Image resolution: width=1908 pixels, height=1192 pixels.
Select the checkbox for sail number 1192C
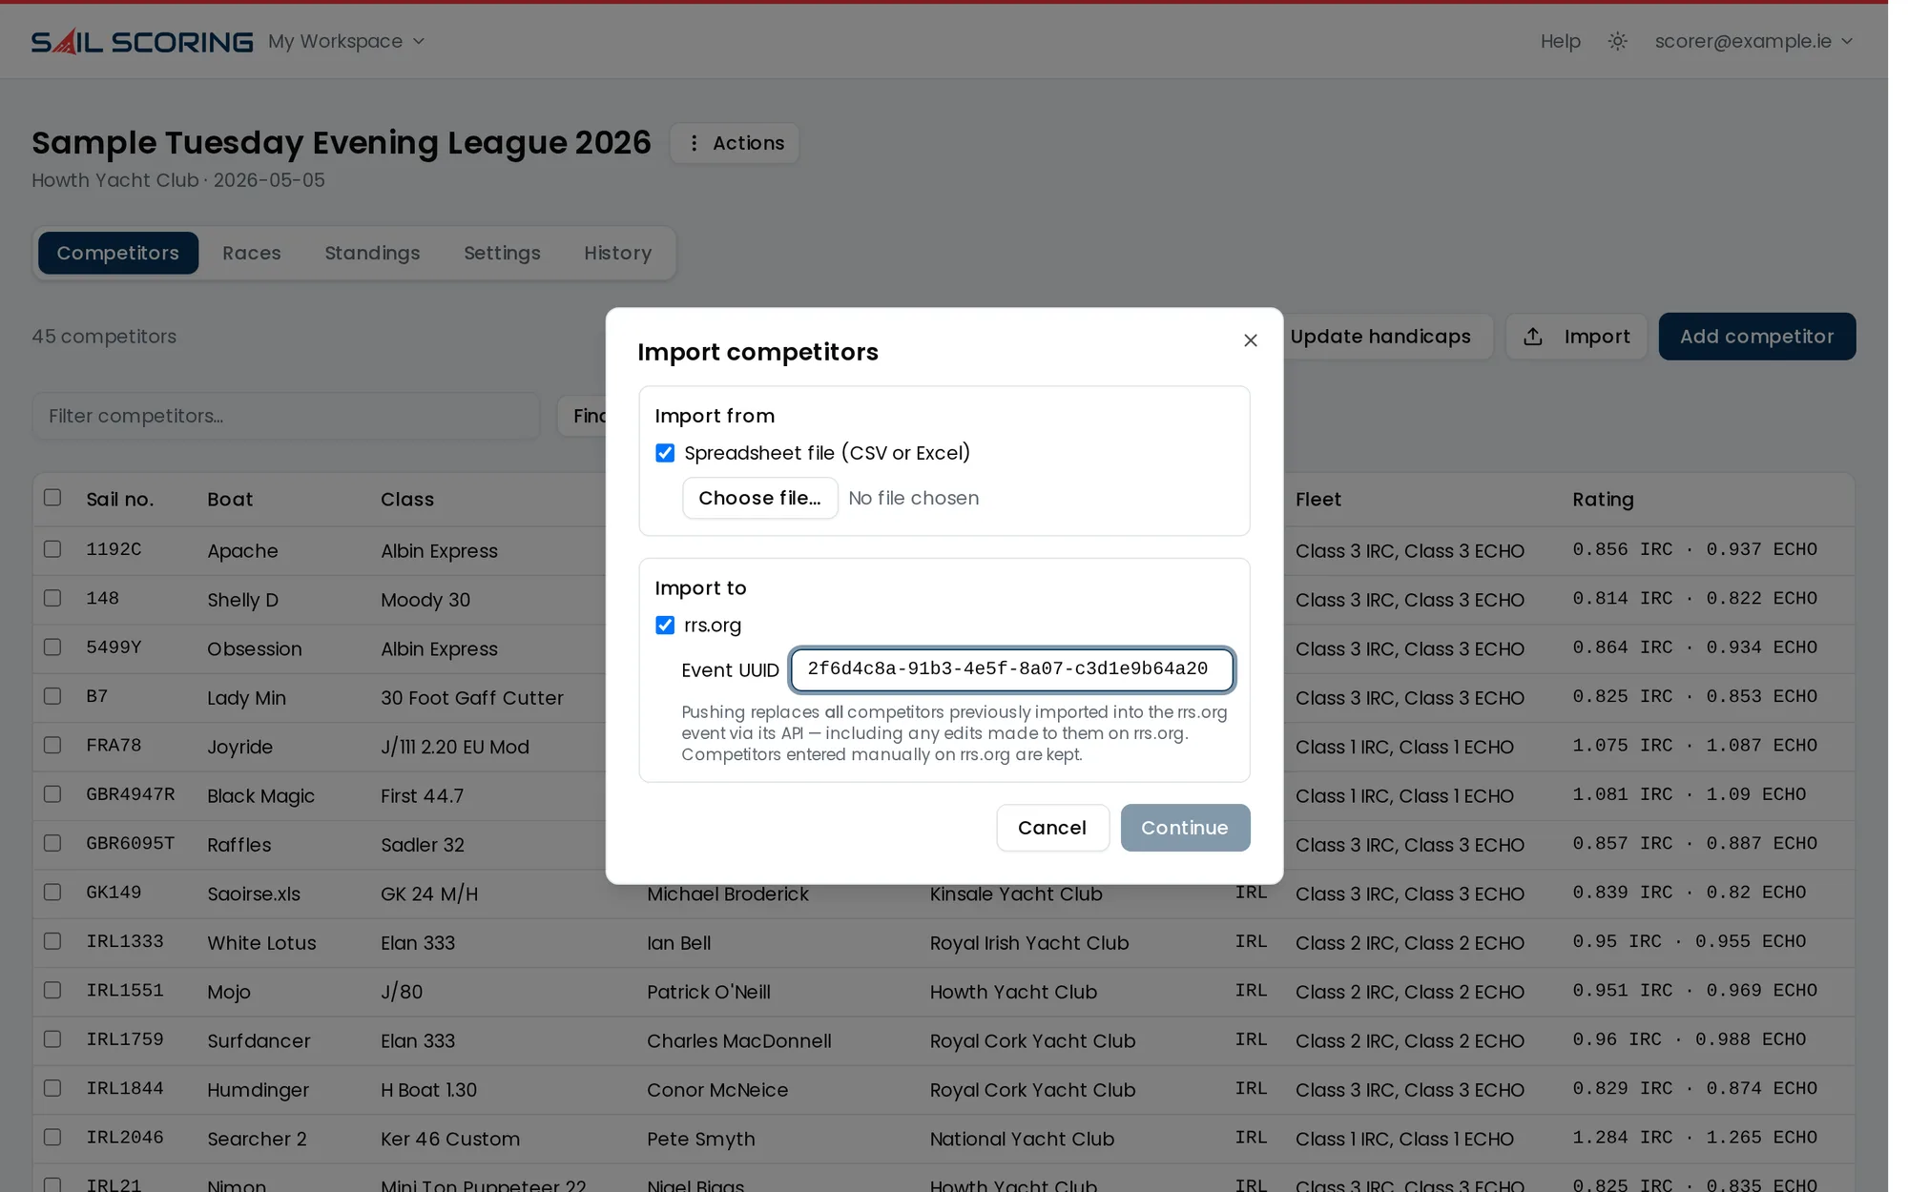tap(52, 549)
